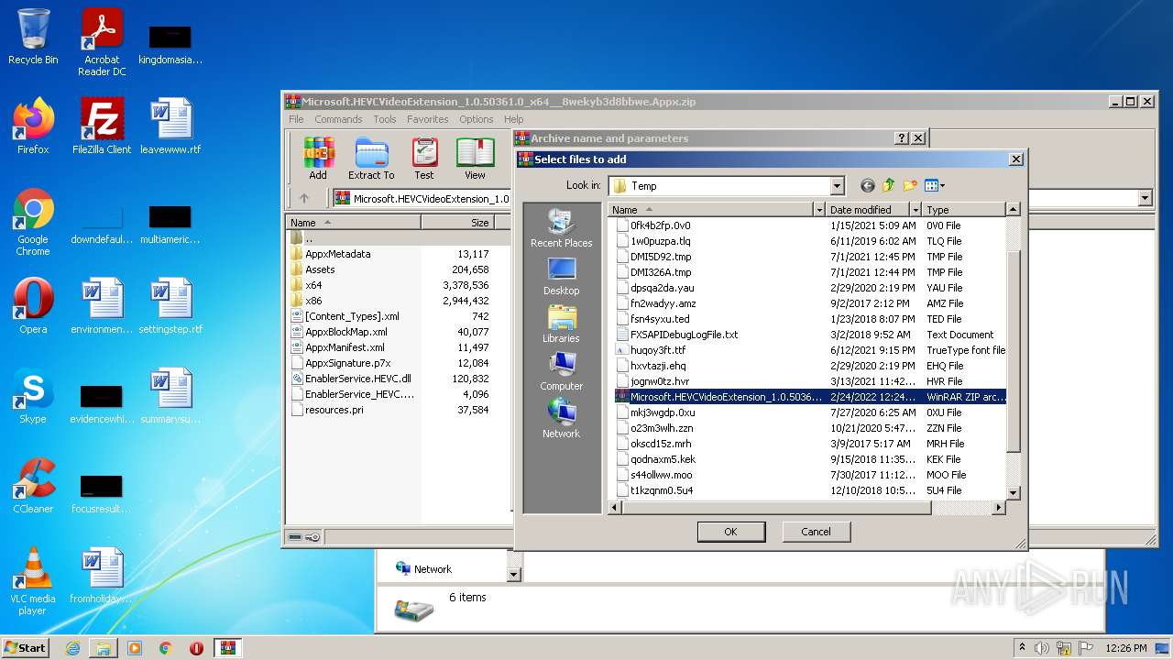
Task: Open the Recycle Bin desktop icon
Action: [33, 37]
